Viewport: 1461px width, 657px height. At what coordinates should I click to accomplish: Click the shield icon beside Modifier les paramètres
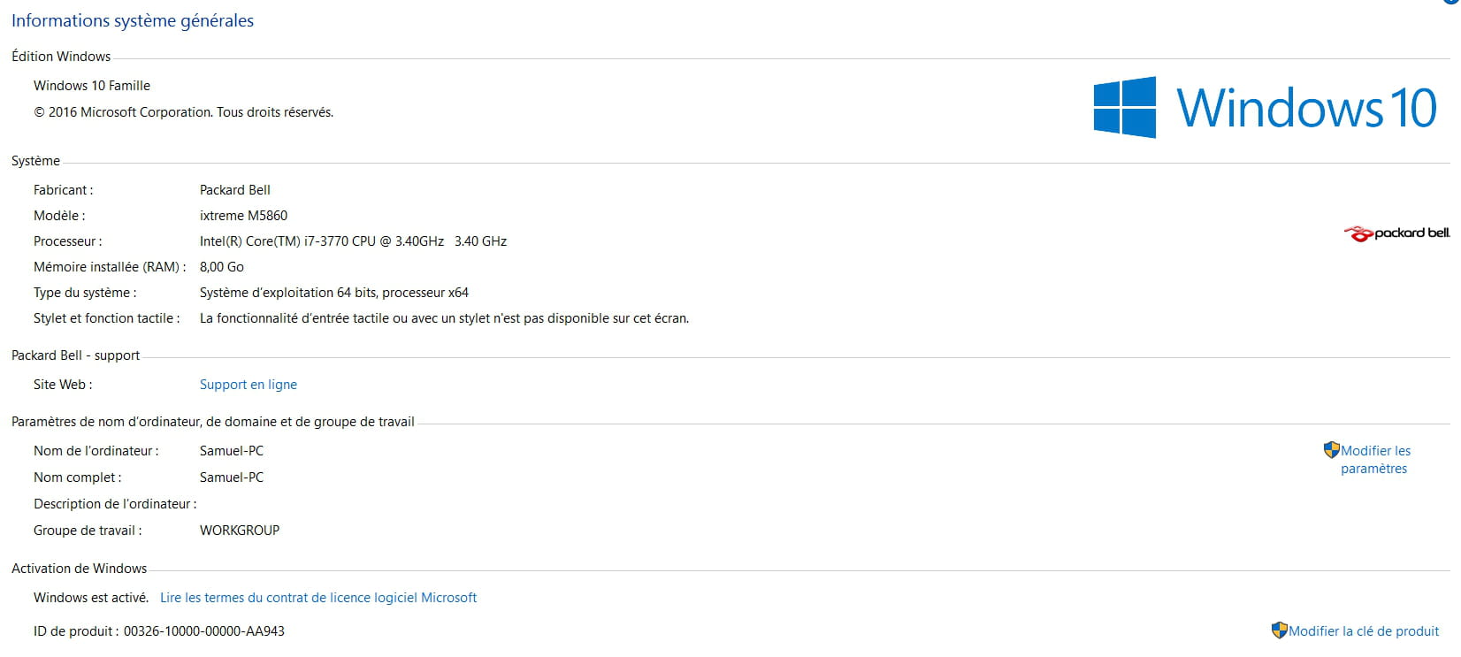coord(1332,450)
